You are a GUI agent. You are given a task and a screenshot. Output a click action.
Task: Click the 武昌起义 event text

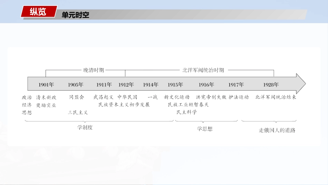[104, 97]
